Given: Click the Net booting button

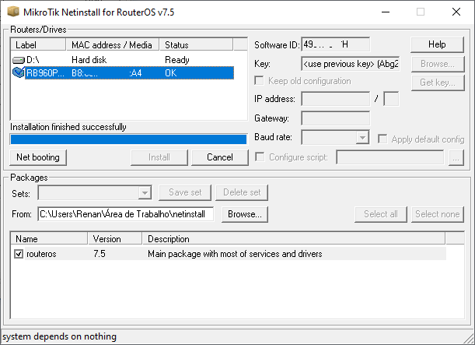Looking at the screenshot, I should click(38, 157).
